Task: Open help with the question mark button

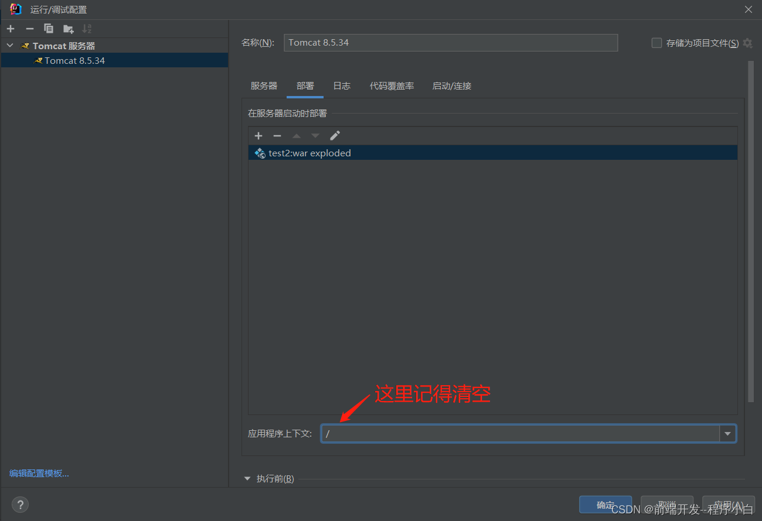Action: click(20, 505)
